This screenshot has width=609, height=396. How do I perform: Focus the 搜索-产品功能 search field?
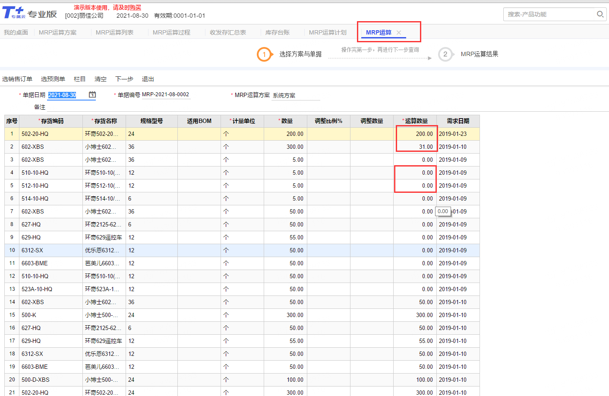coord(548,14)
